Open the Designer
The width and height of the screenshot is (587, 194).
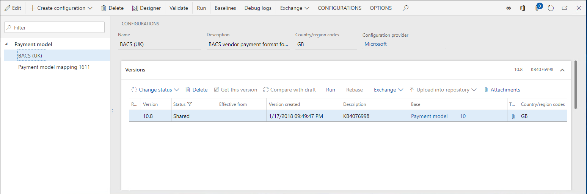pos(146,8)
